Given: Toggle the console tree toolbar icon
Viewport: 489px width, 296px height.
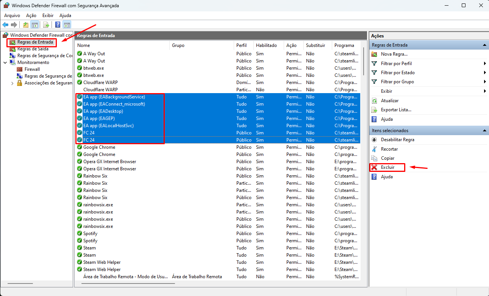Looking at the screenshot, I should [x=34, y=25].
